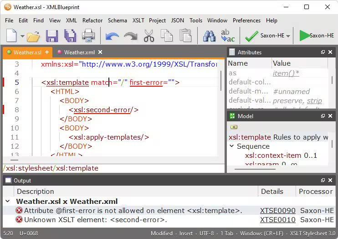Click the item()* value link
This screenshot has height=239, width=338.
pyautogui.click(x=286, y=73)
